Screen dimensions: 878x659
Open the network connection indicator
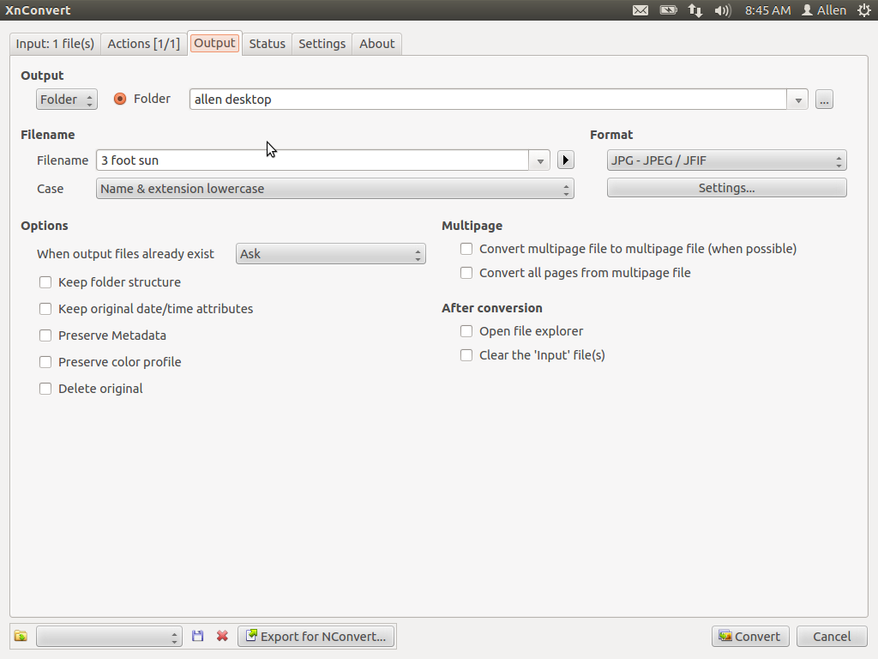click(695, 10)
